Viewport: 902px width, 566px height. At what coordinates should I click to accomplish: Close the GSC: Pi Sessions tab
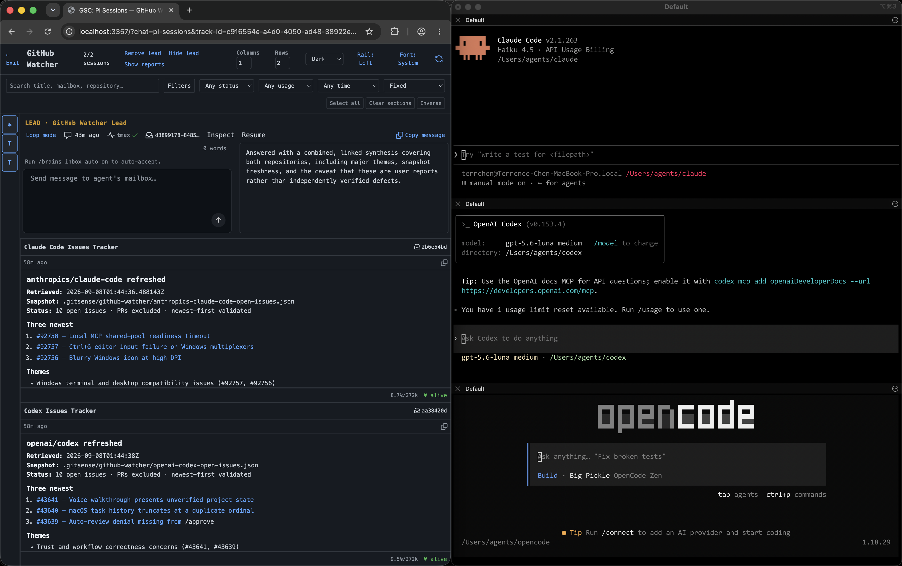(x=171, y=10)
